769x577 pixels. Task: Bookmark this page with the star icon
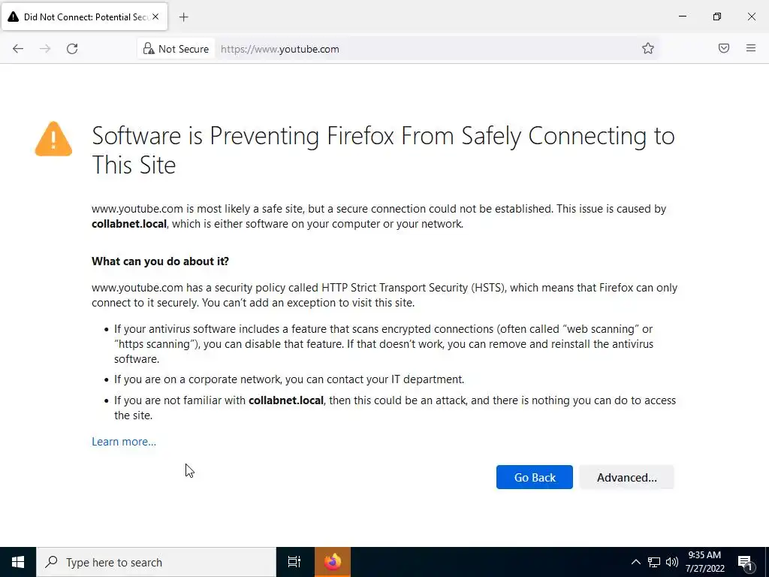click(x=648, y=49)
